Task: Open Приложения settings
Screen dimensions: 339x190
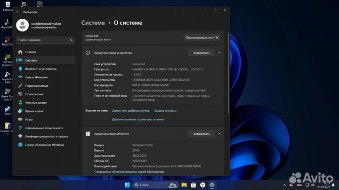Action: tap(46, 94)
